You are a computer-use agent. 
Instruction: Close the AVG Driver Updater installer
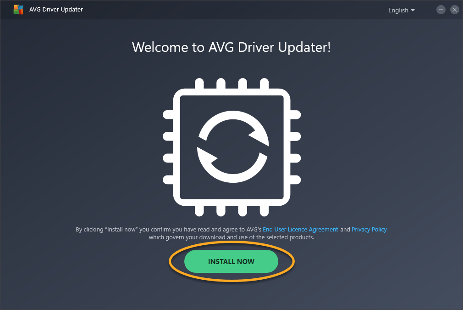pos(455,10)
